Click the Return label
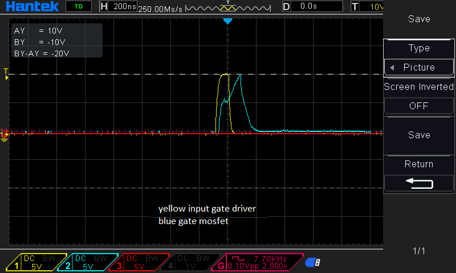Viewport: 456px width, 273px height. tap(419, 164)
